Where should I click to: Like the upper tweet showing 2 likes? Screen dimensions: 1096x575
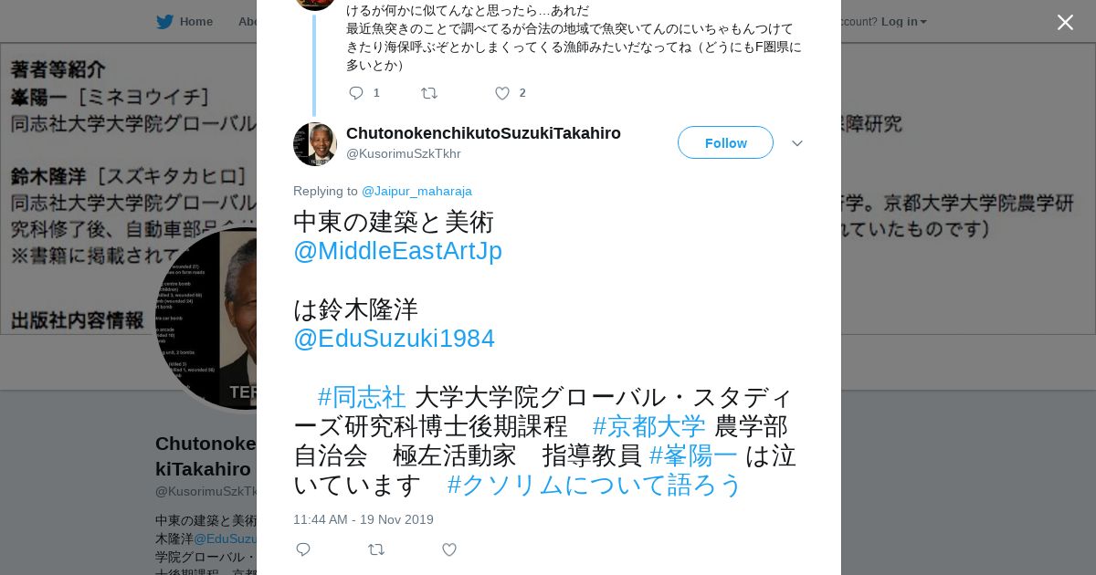click(x=501, y=92)
